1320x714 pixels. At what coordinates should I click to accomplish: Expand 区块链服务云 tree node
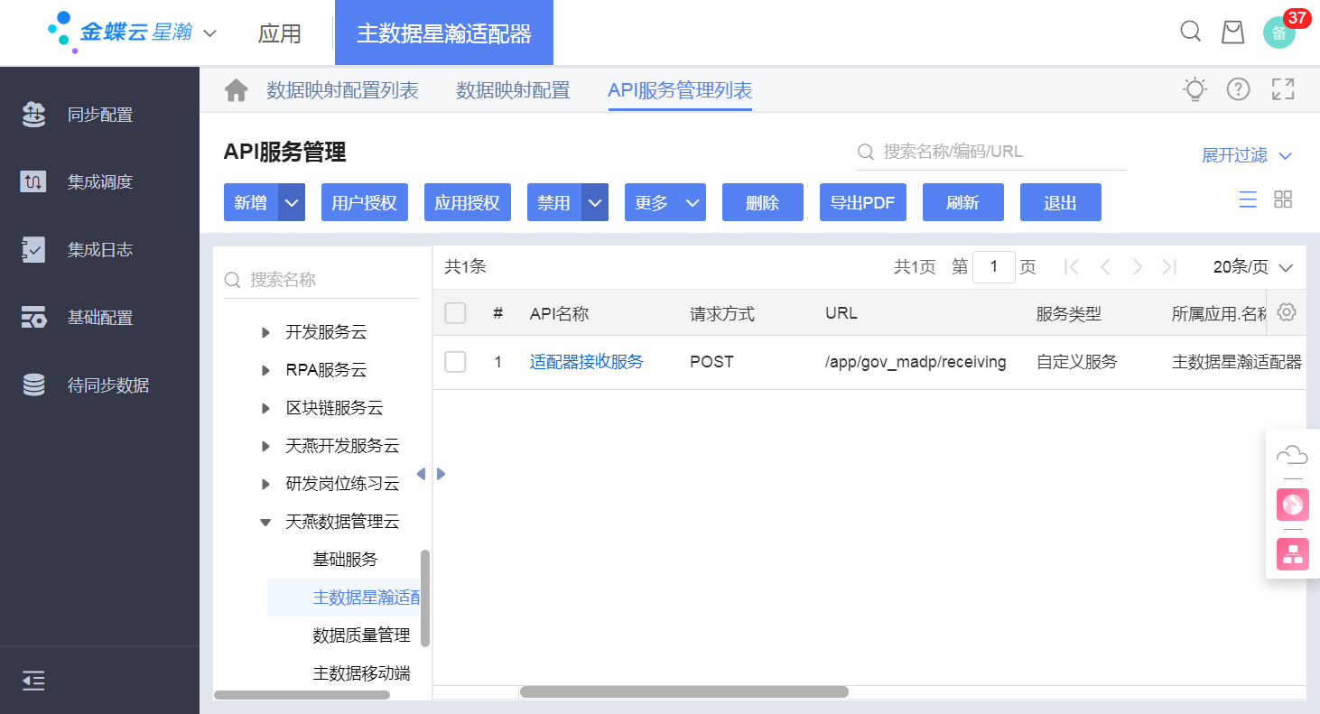[x=265, y=408]
